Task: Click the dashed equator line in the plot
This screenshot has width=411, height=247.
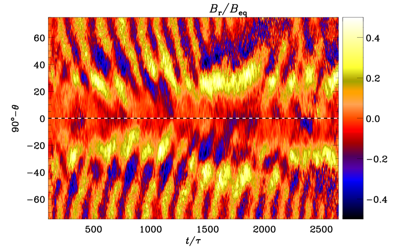Action: 194,118
